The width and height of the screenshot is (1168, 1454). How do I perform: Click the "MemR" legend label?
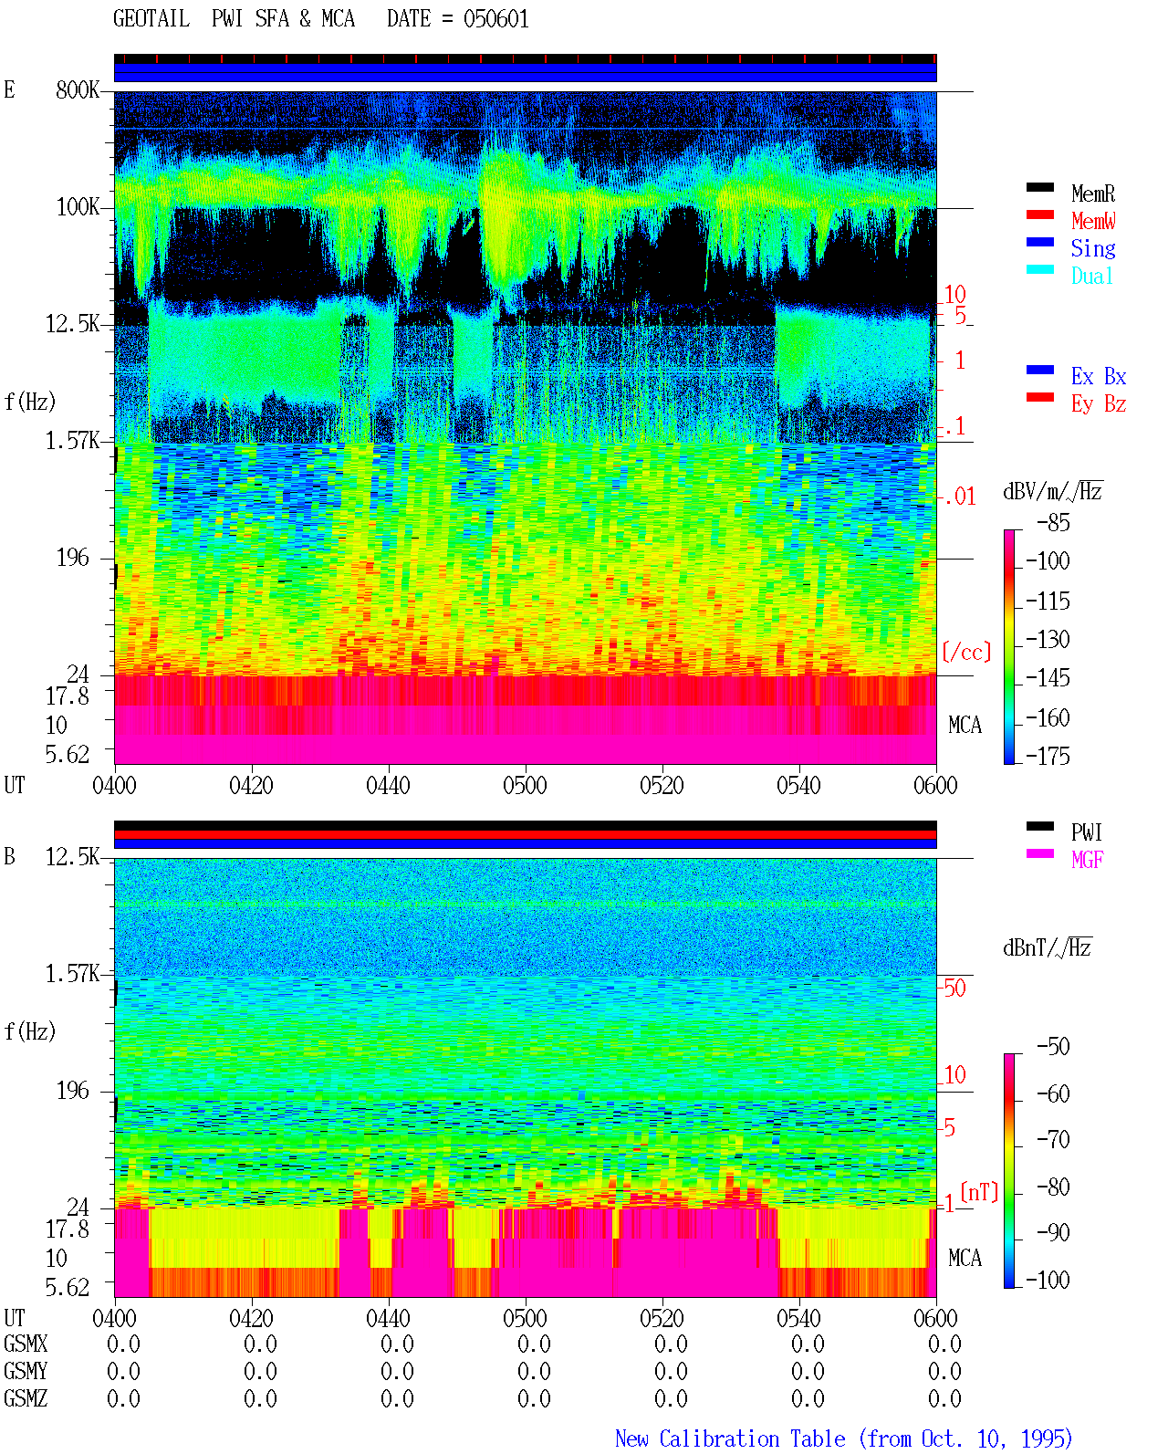click(1093, 194)
